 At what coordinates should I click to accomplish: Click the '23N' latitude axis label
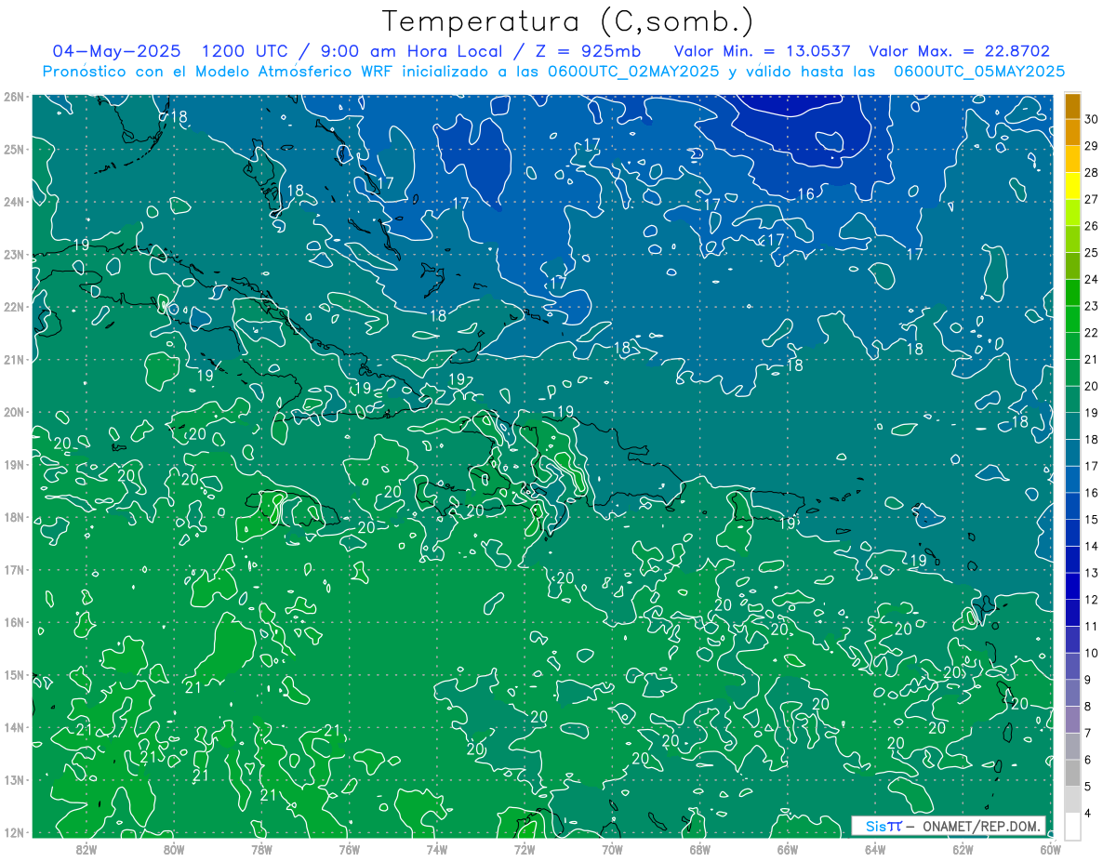[x=13, y=254]
